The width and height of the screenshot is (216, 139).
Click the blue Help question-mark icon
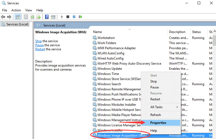tap(47, 17)
